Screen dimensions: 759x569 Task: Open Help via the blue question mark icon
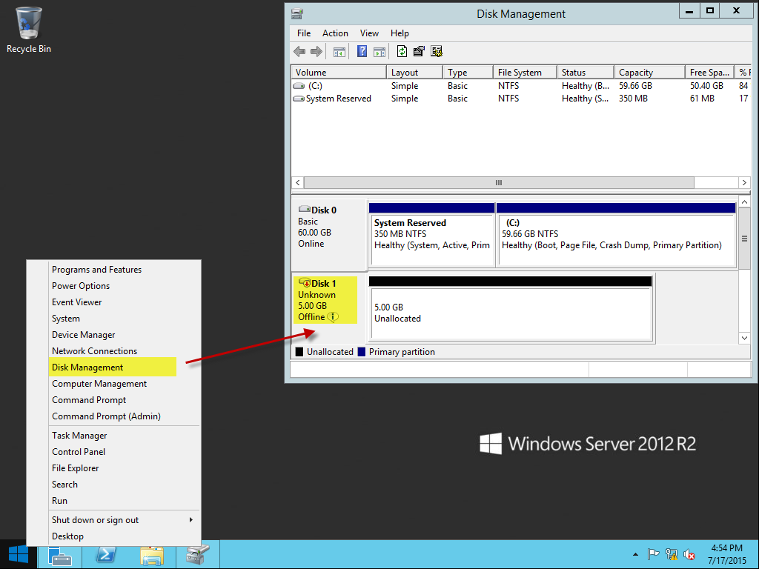tap(362, 51)
